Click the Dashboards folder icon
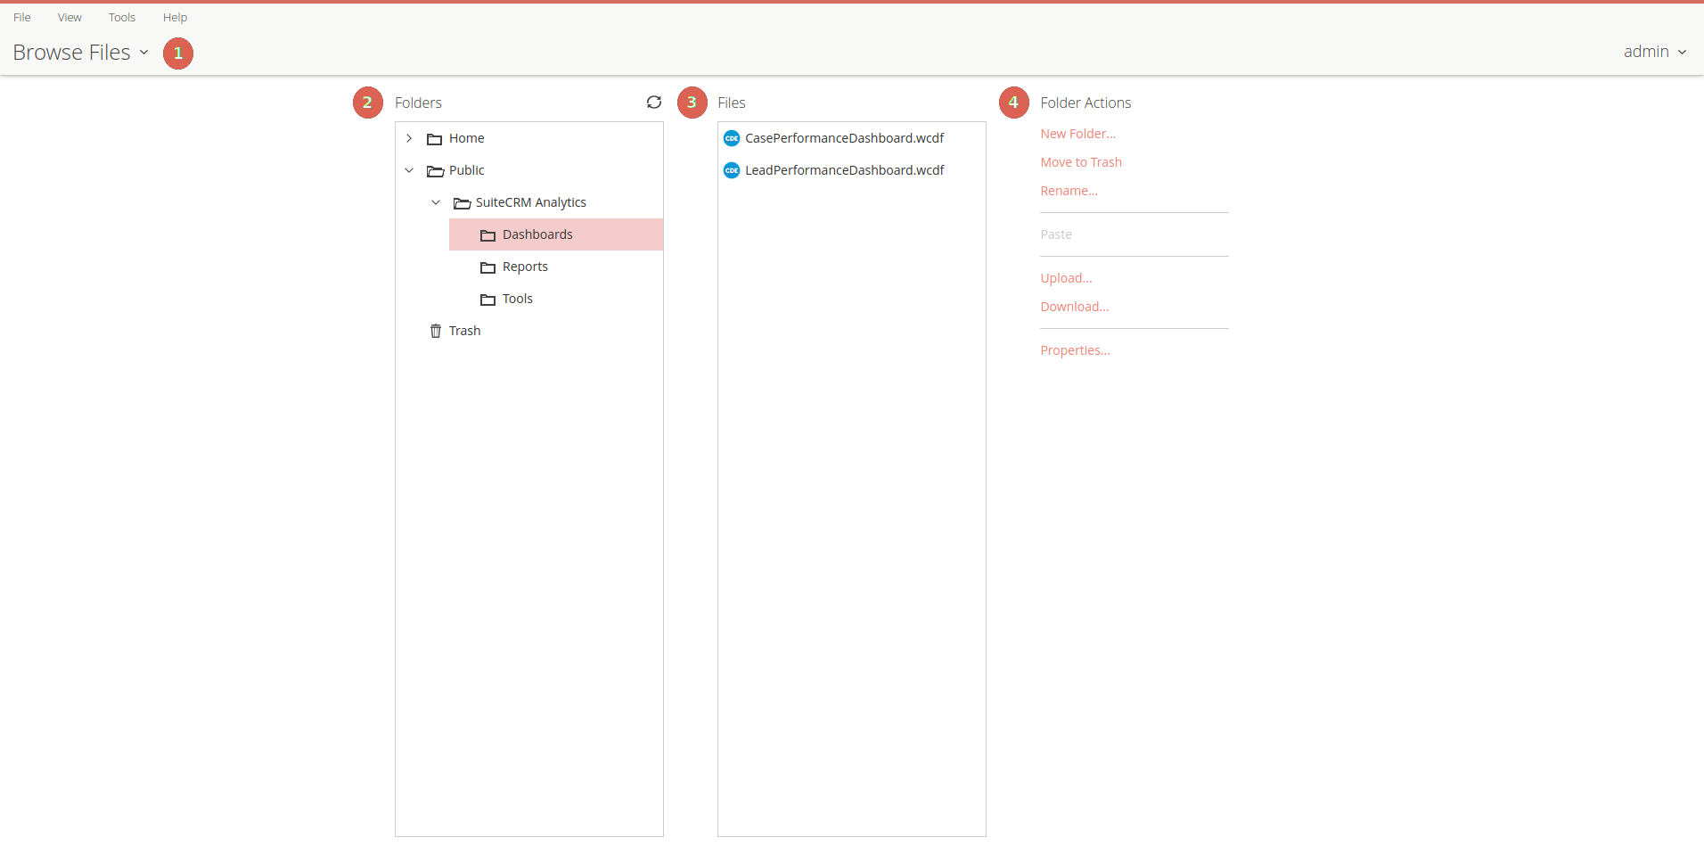 487,235
